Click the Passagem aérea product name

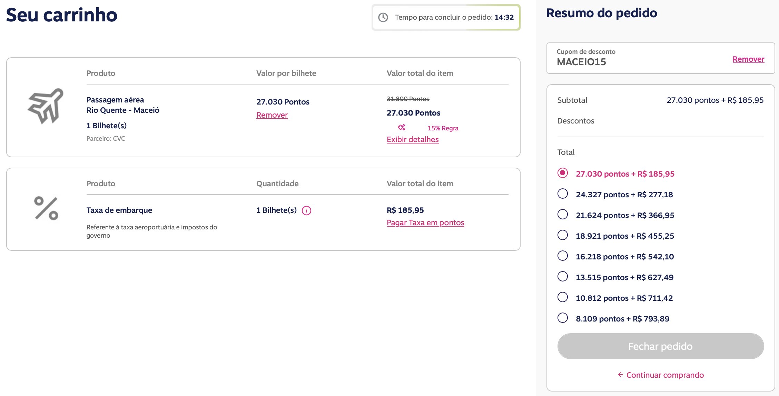coord(115,100)
